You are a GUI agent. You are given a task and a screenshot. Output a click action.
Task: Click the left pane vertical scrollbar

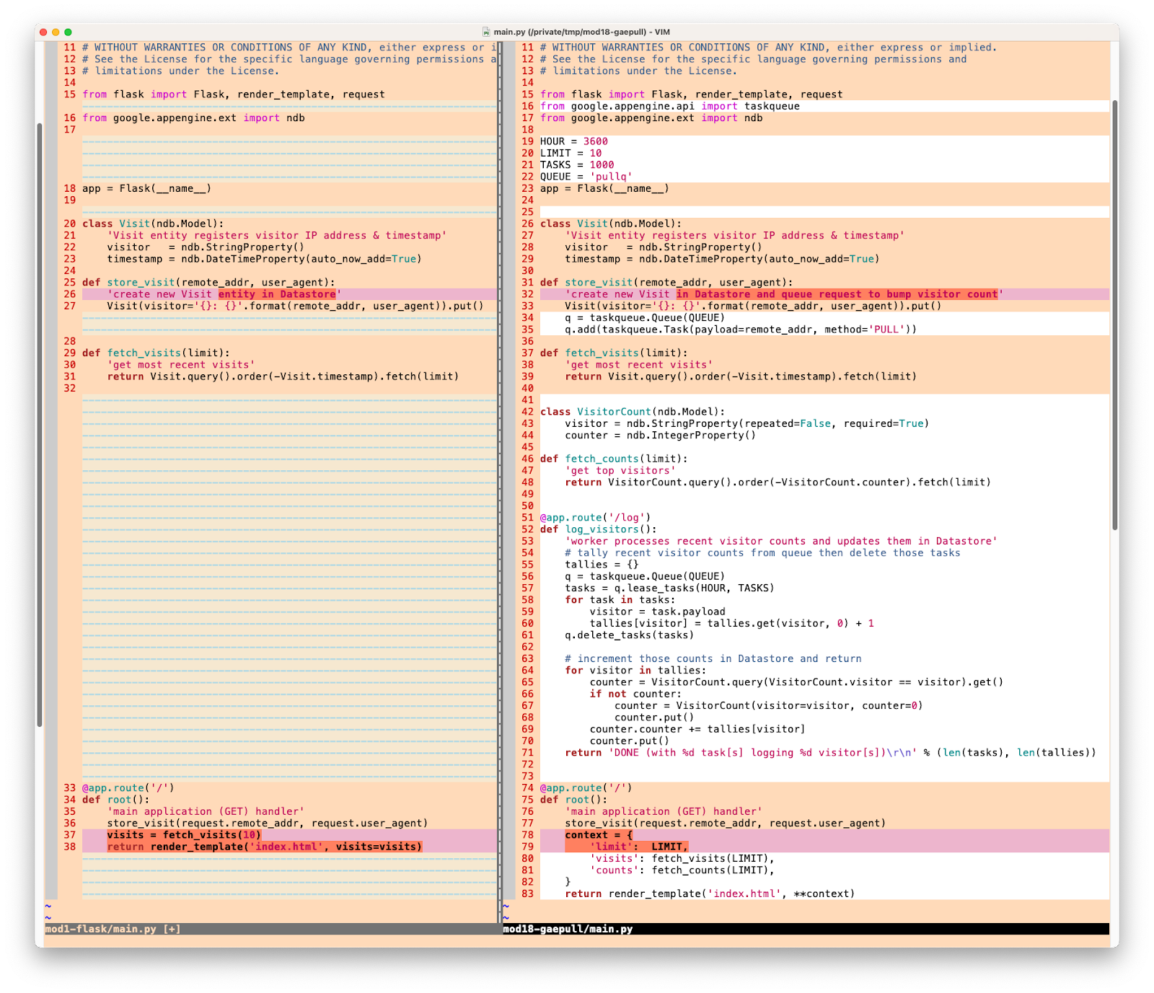[x=39, y=424]
